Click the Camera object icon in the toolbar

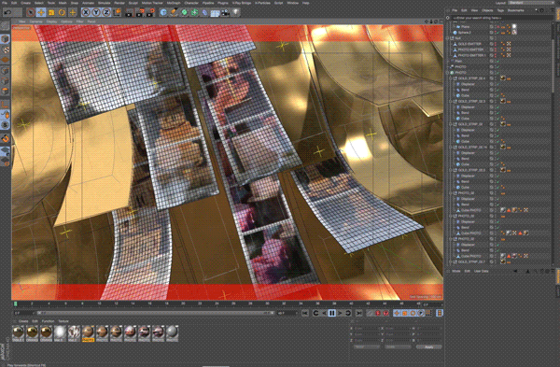(x=225, y=12)
